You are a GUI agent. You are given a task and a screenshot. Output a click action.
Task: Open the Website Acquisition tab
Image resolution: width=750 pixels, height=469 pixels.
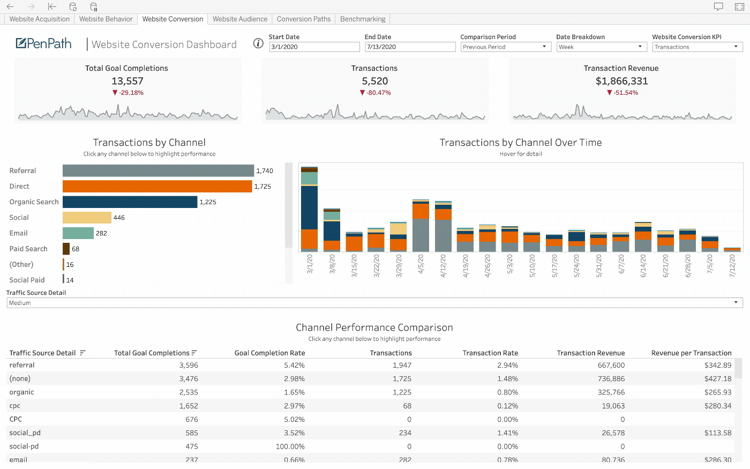40,19
